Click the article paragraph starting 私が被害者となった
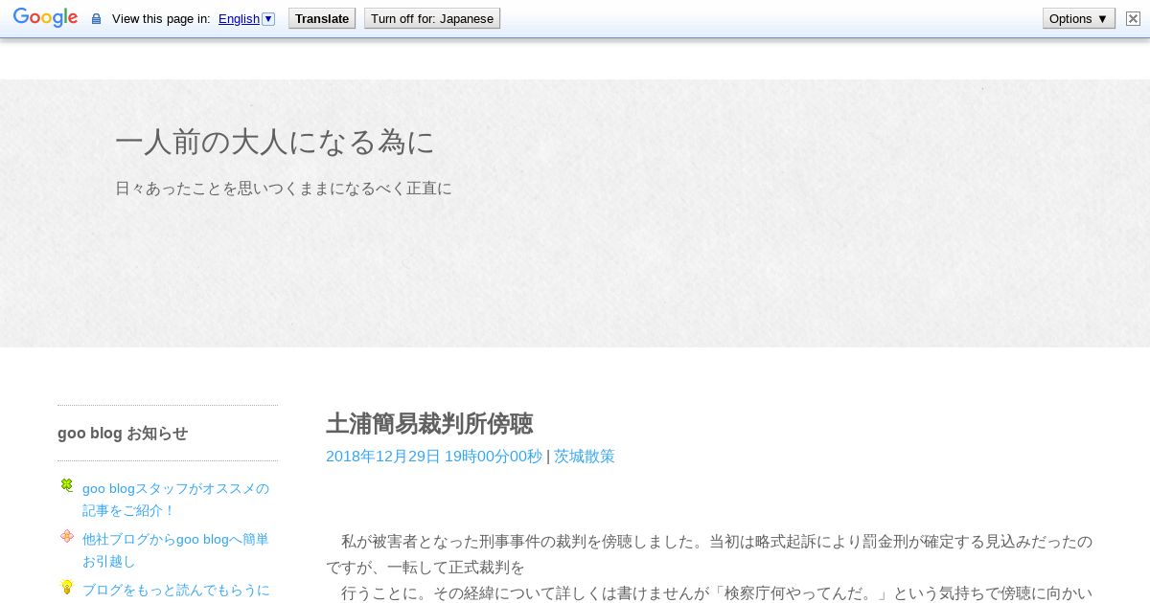The height and width of the screenshot is (603, 1150). 709,567
